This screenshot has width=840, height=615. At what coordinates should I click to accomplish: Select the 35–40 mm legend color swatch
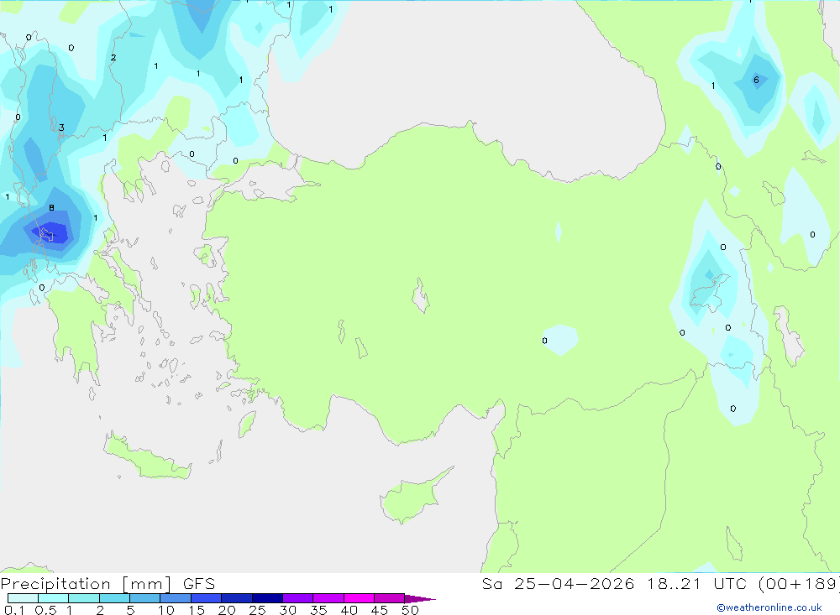[328, 598]
